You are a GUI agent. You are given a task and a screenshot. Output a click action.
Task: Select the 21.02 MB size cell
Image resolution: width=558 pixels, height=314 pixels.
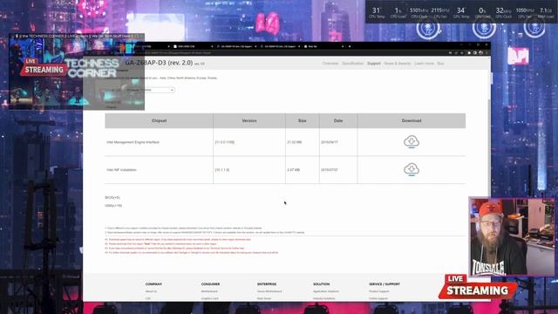pos(295,142)
